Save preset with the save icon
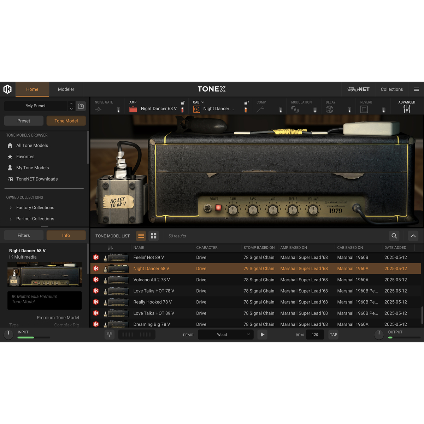Viewport: 424px width, 424px height. point(81,106)
